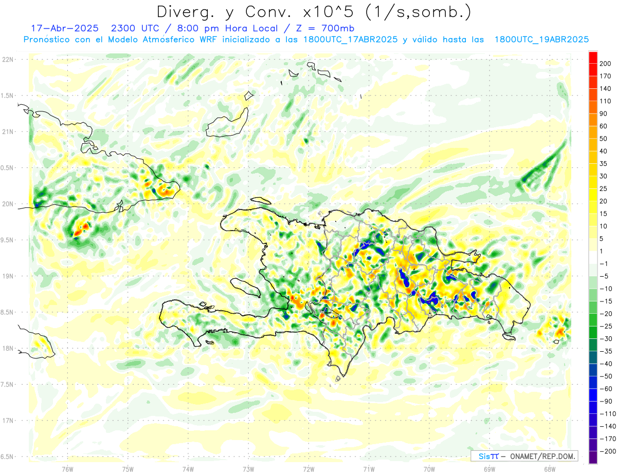Screen dimensions: 617x476
Task: Click the "-50" colorbar value
Action: [x=606, y=376]
